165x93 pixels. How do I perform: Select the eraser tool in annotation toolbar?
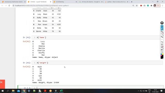pos(162,37)
